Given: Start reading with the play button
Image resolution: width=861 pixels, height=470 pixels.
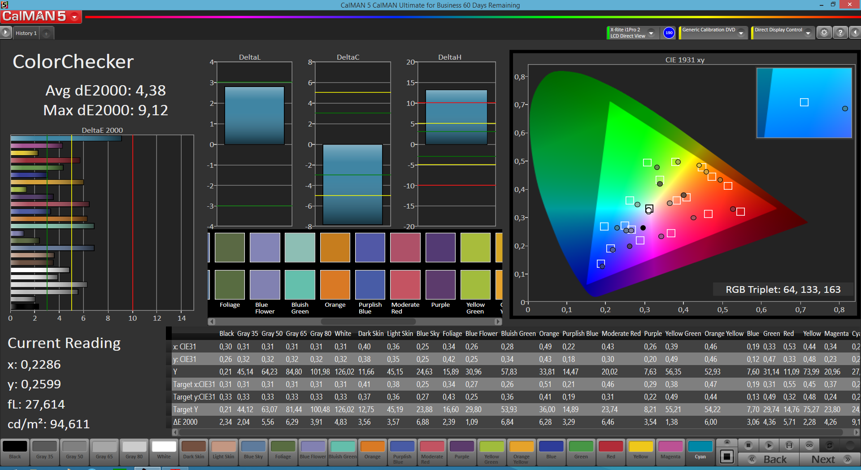Looking at the screenshot, I should tap(769, 445).
